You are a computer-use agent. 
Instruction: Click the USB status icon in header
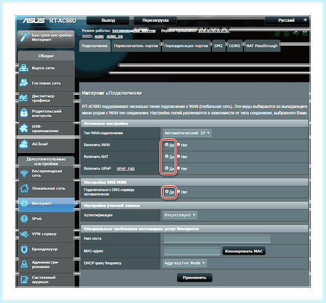point(296,33)
